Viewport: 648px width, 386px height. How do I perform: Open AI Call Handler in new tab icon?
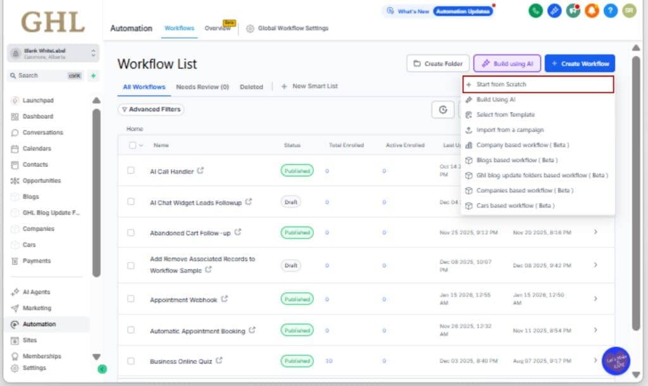(201, 170)
